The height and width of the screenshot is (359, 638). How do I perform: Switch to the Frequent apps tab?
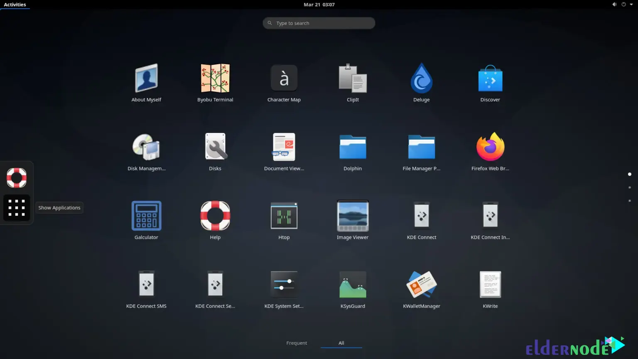[x=297, y=343]
